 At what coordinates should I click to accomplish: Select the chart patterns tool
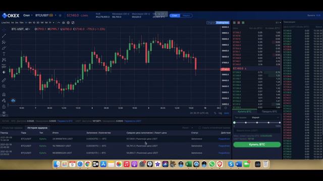4,60
